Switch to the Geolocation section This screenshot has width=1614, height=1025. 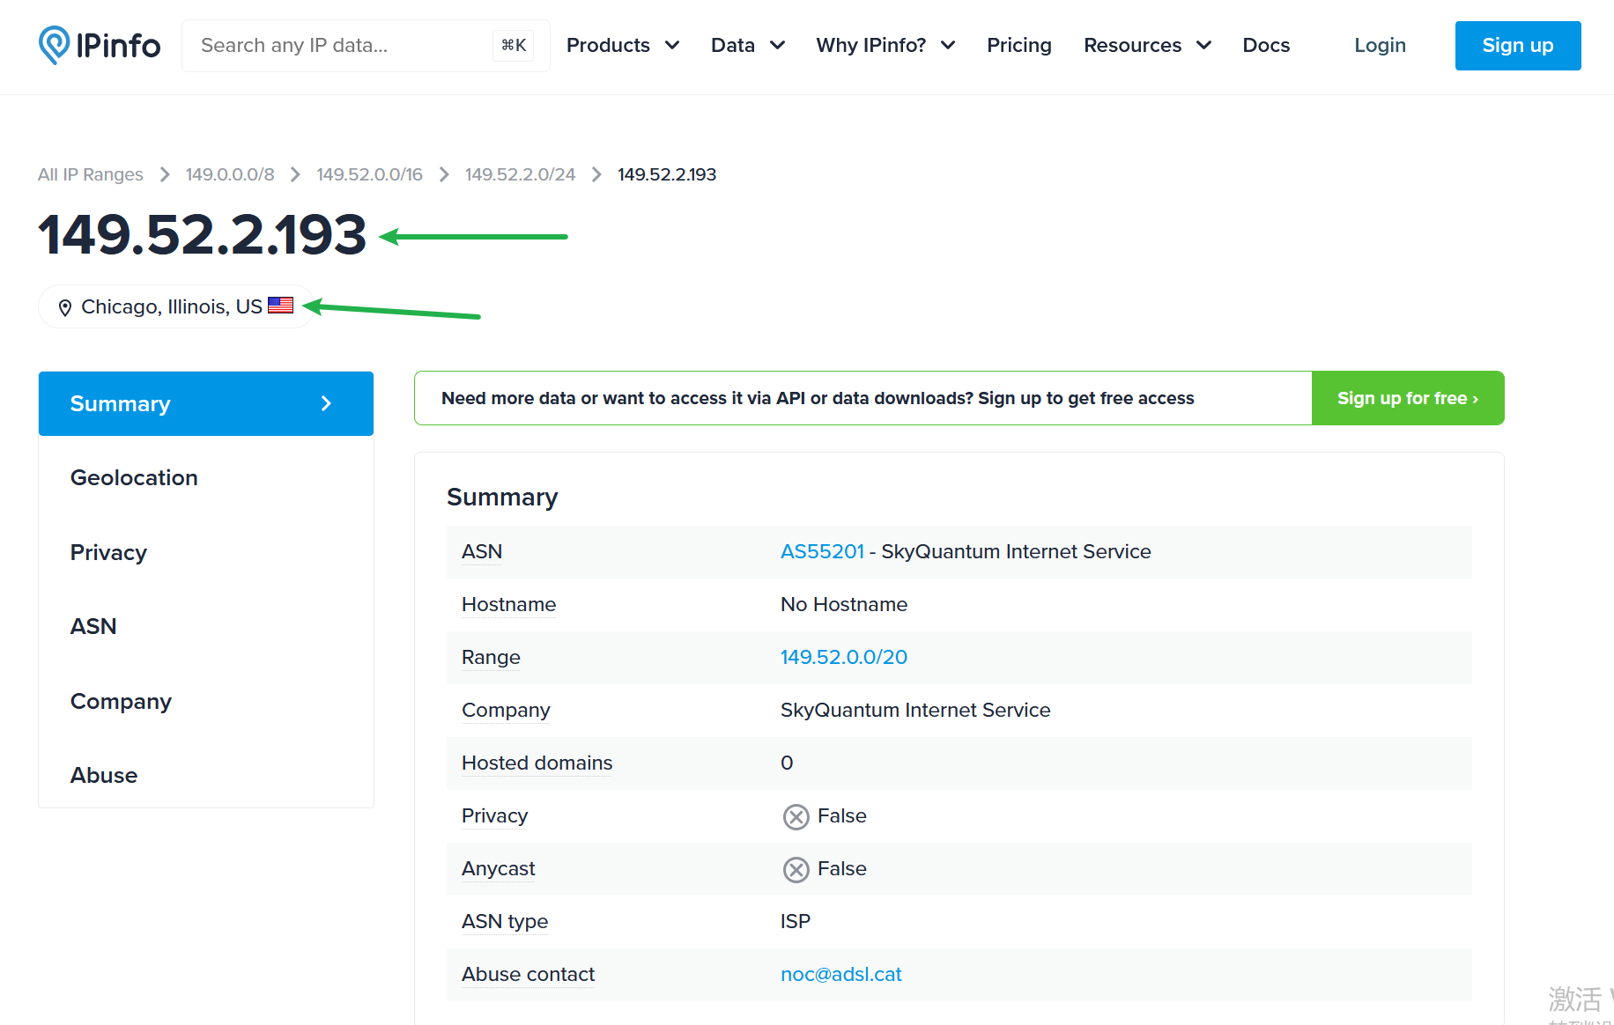click(x=134, y=478)
